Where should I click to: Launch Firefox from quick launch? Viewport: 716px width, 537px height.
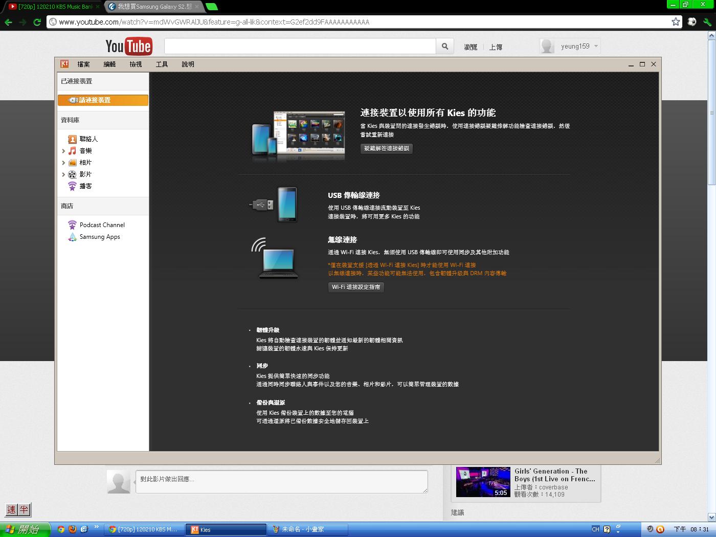pos(73,529)
